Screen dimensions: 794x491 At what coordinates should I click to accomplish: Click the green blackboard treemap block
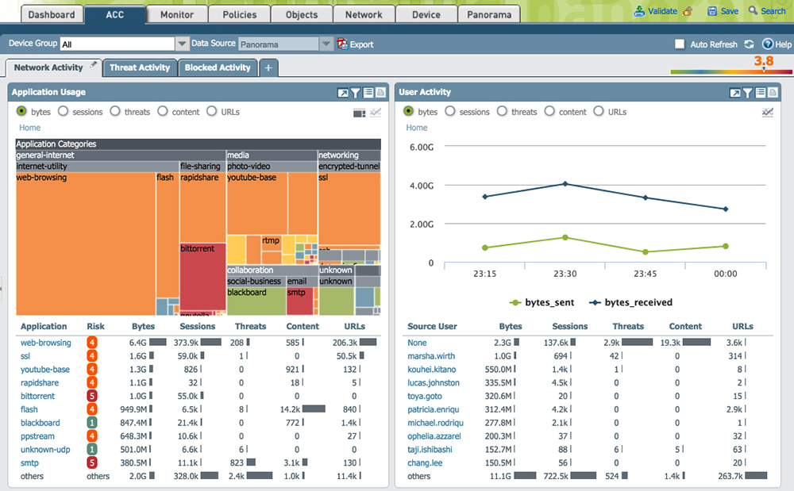(x=256, y=301)
